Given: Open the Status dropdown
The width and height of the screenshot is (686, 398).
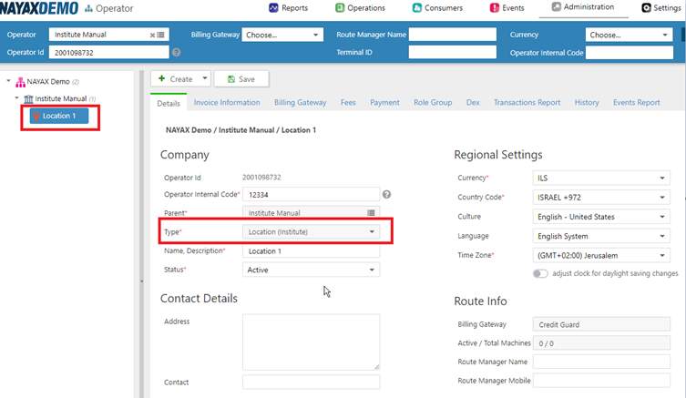Looking at the screenshot, I should [311, 270].
